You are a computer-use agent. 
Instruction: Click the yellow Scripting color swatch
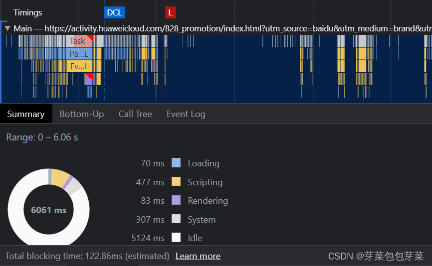[x=176, y=181]
